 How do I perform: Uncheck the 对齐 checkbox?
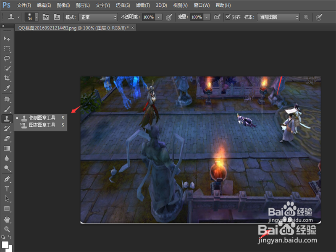click(x=228, y=17)
